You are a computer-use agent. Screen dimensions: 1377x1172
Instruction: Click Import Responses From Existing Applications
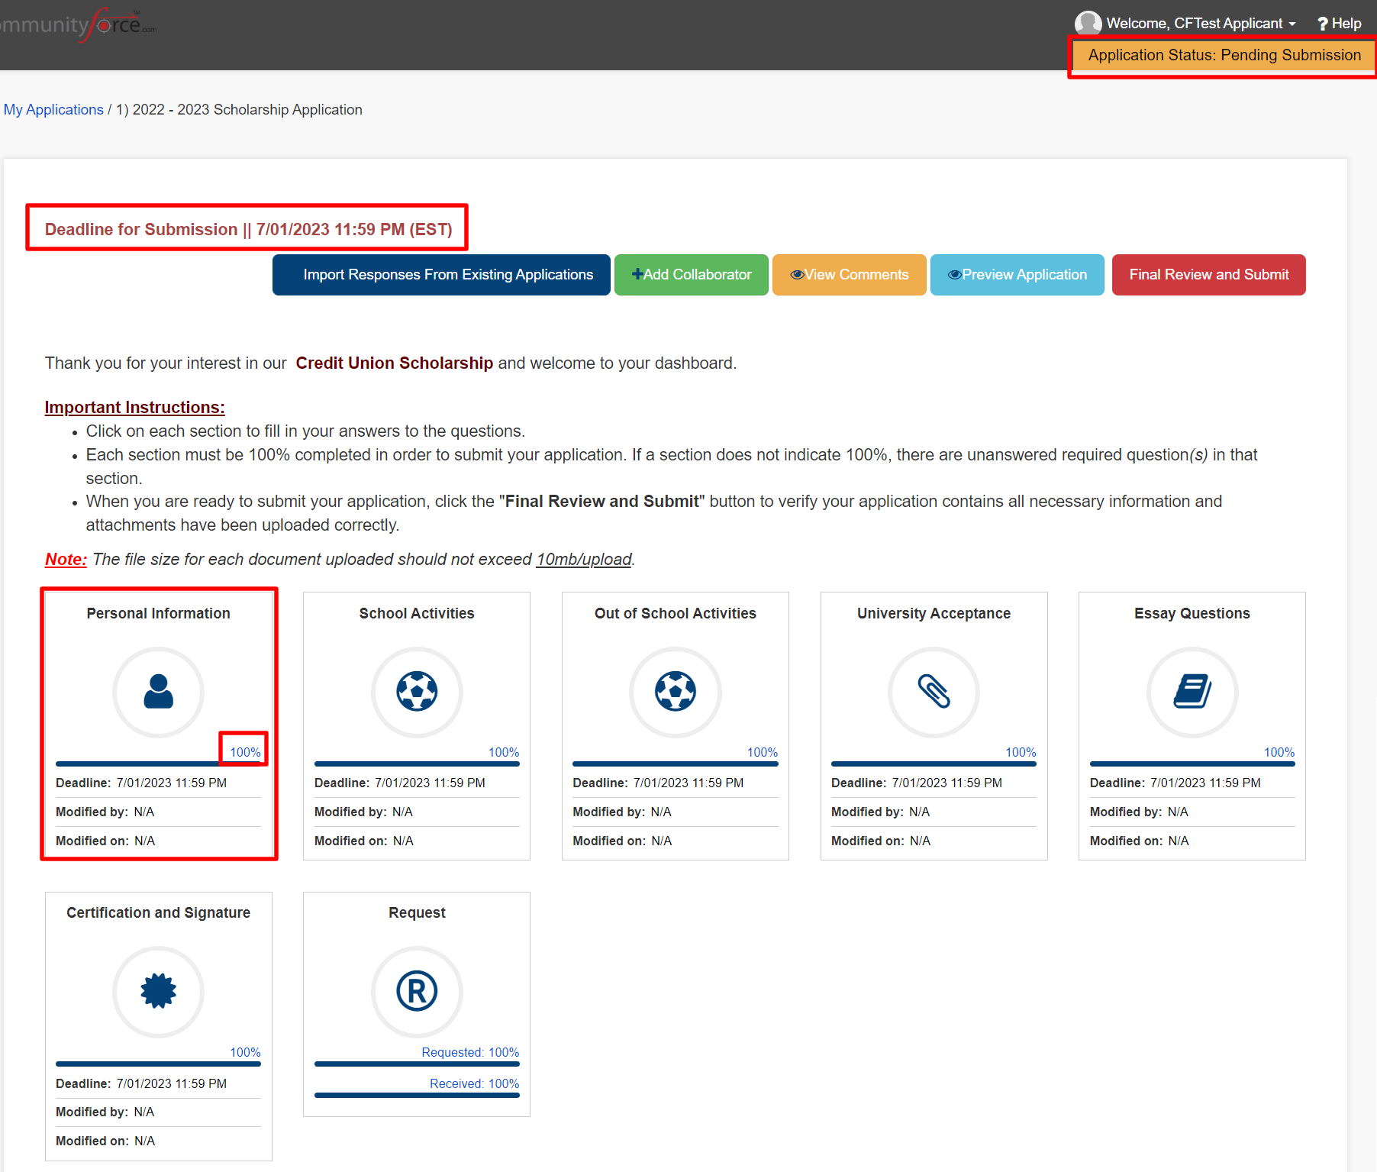441,275
